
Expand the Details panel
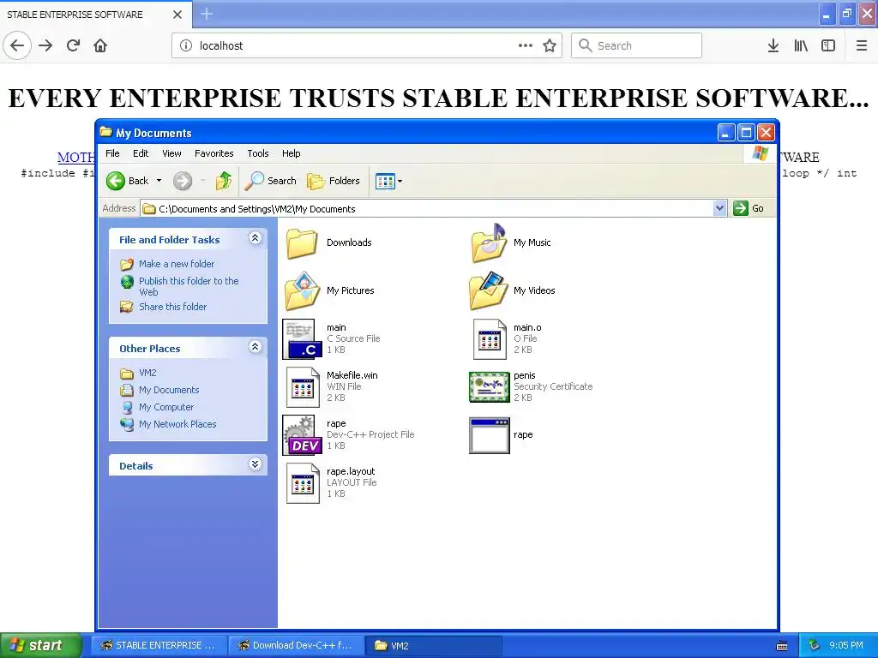255,464
